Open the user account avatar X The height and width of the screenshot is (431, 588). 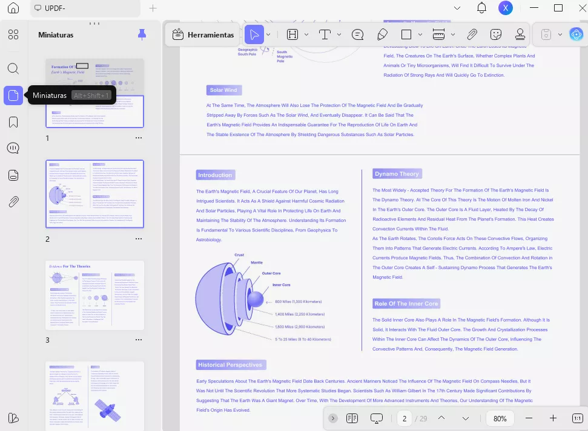point(506,8)
